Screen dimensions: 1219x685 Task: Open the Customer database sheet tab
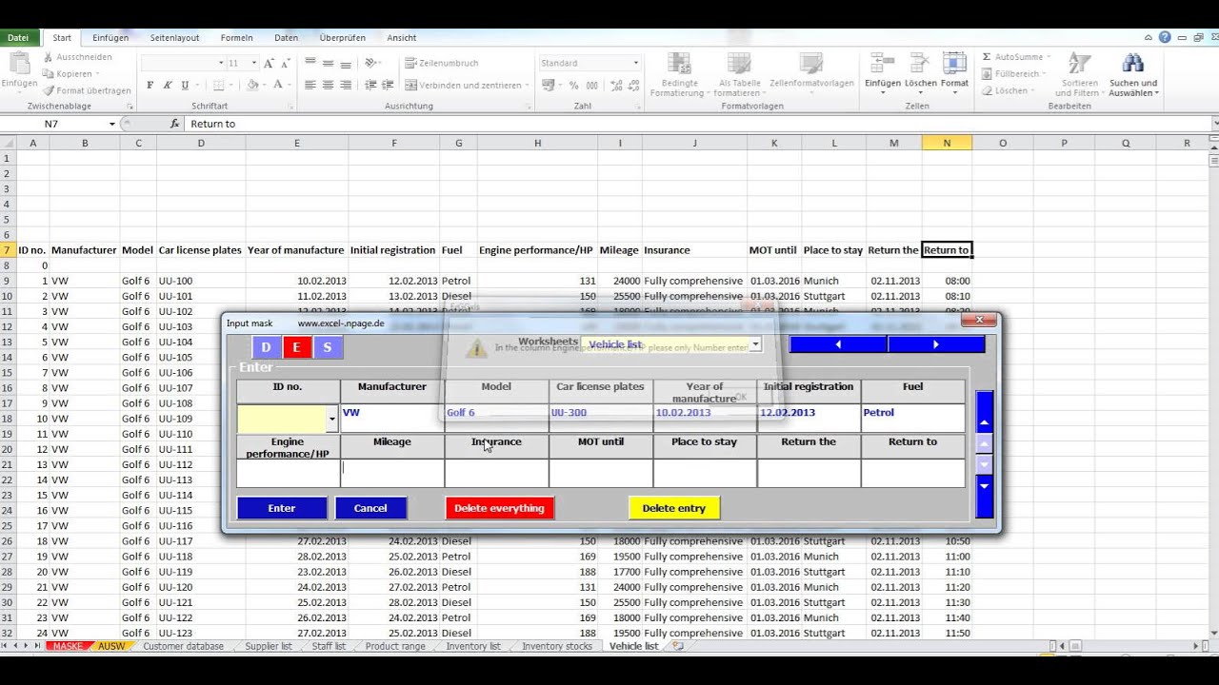coord(183,646)
